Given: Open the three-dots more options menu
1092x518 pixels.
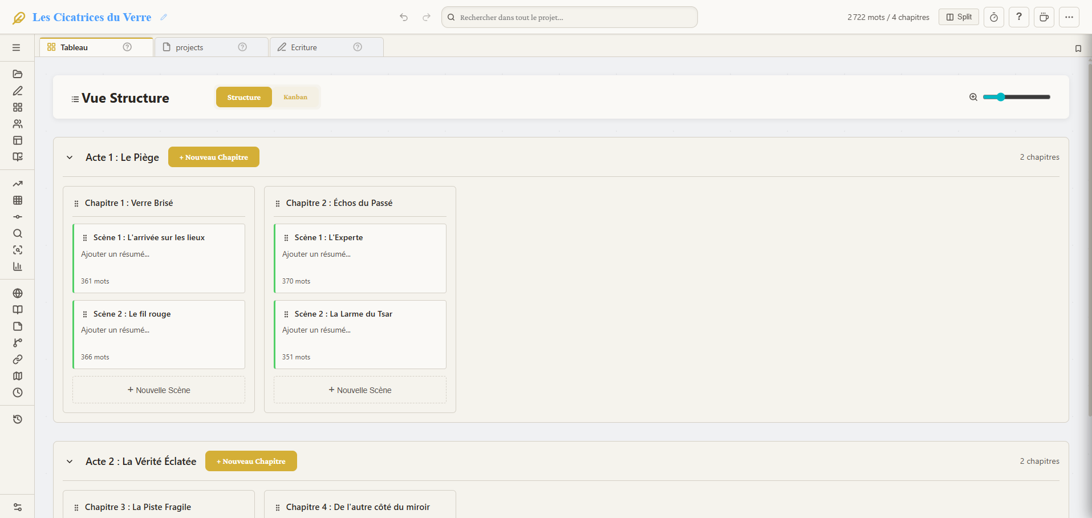Looking at the screenshot, I should (1069, 17).
